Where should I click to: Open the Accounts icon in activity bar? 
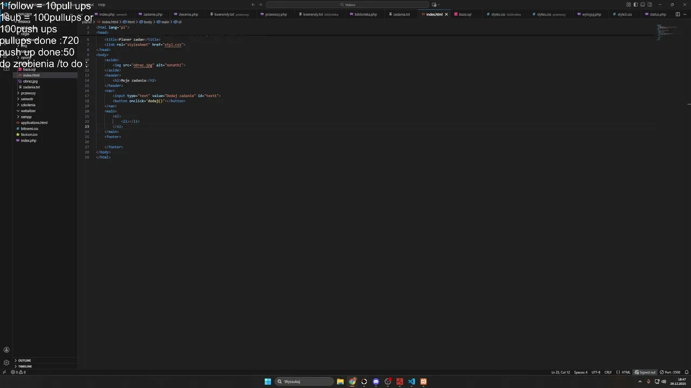6,350
